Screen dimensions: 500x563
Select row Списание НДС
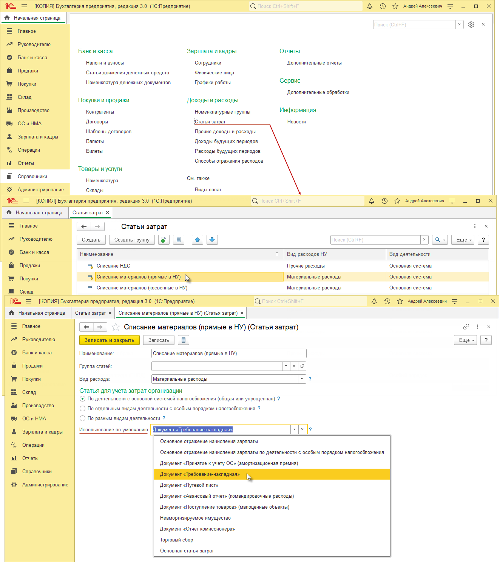282,266
